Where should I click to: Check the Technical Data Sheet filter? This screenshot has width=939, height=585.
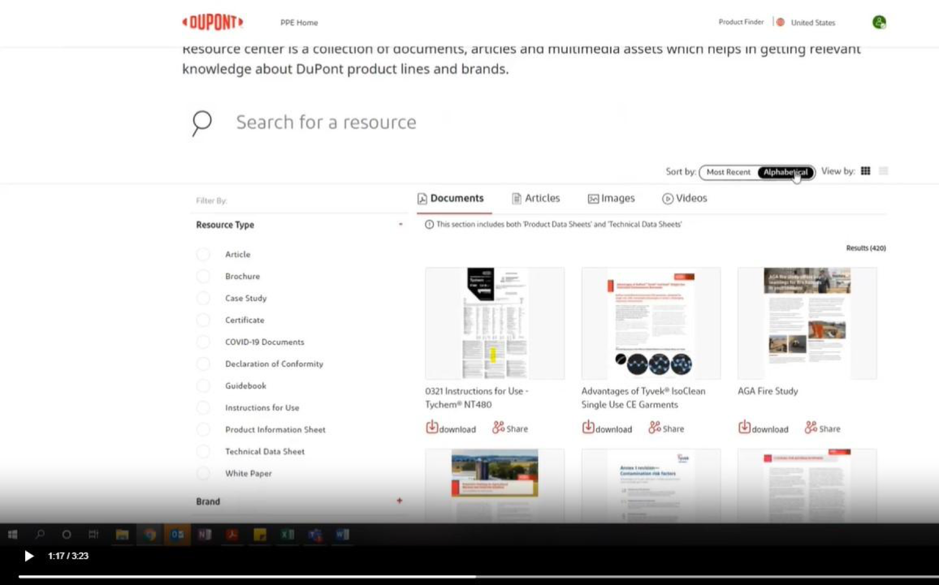(203, 452)
